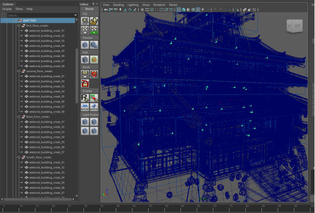Toggle wireframe shading in viewport toolbar

point(178,10)
